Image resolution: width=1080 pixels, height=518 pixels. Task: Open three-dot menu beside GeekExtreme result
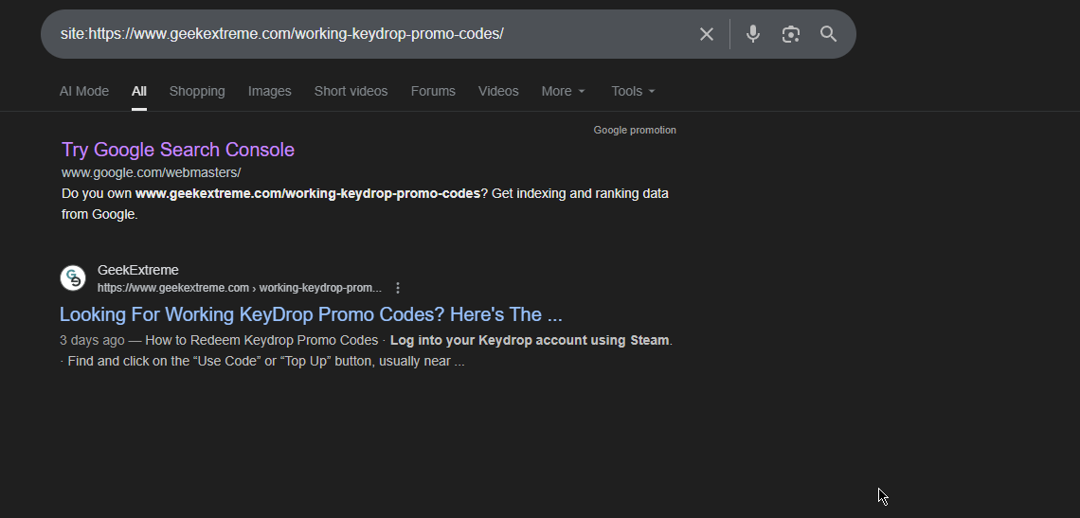click(x=398, y=288)
